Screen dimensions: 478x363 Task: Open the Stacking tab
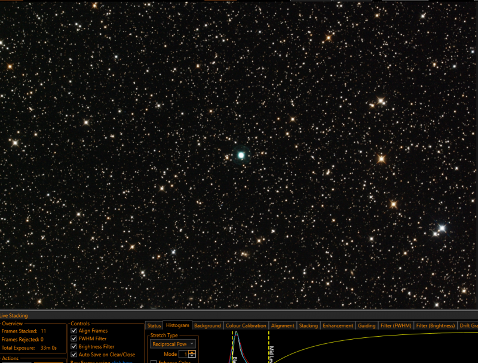point(308,325)
